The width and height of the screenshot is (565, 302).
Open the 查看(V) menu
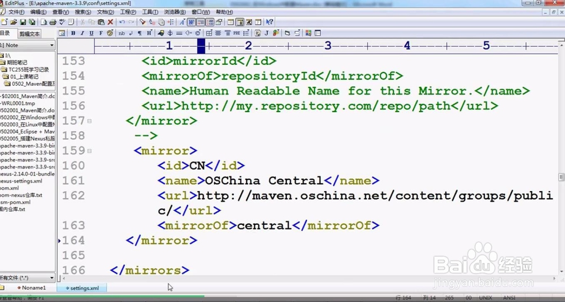click(x=60, y=12)
